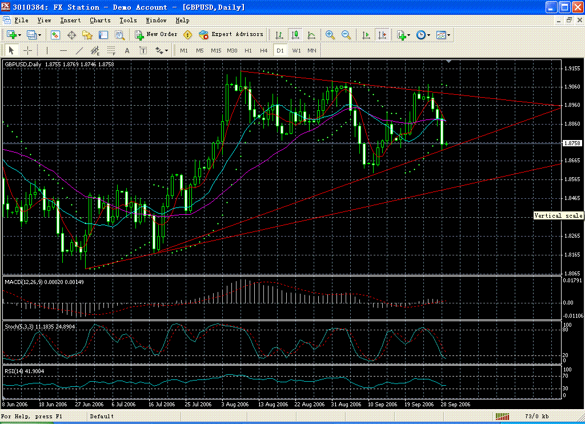Open the Charts menu

pyautogui.click(x=100, y=20)
